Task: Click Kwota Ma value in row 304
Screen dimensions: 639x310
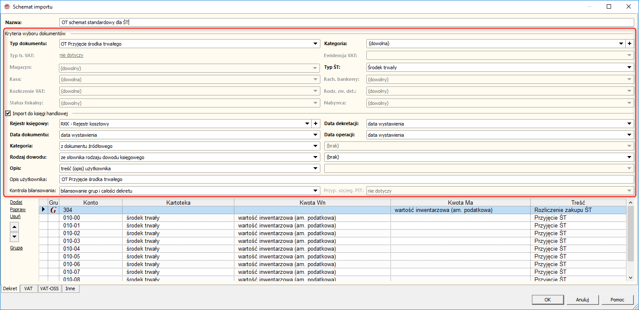Action: (x=461, y=210)
